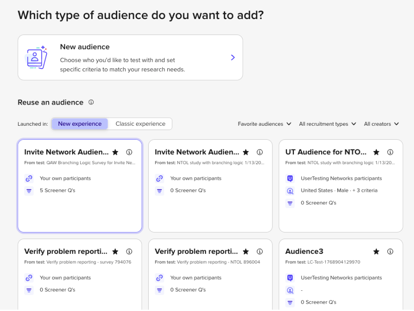Open the info tooltip on UT Audience for NTOL card
Viewport: 414px width, 311px height.
[x=390, y=152]
